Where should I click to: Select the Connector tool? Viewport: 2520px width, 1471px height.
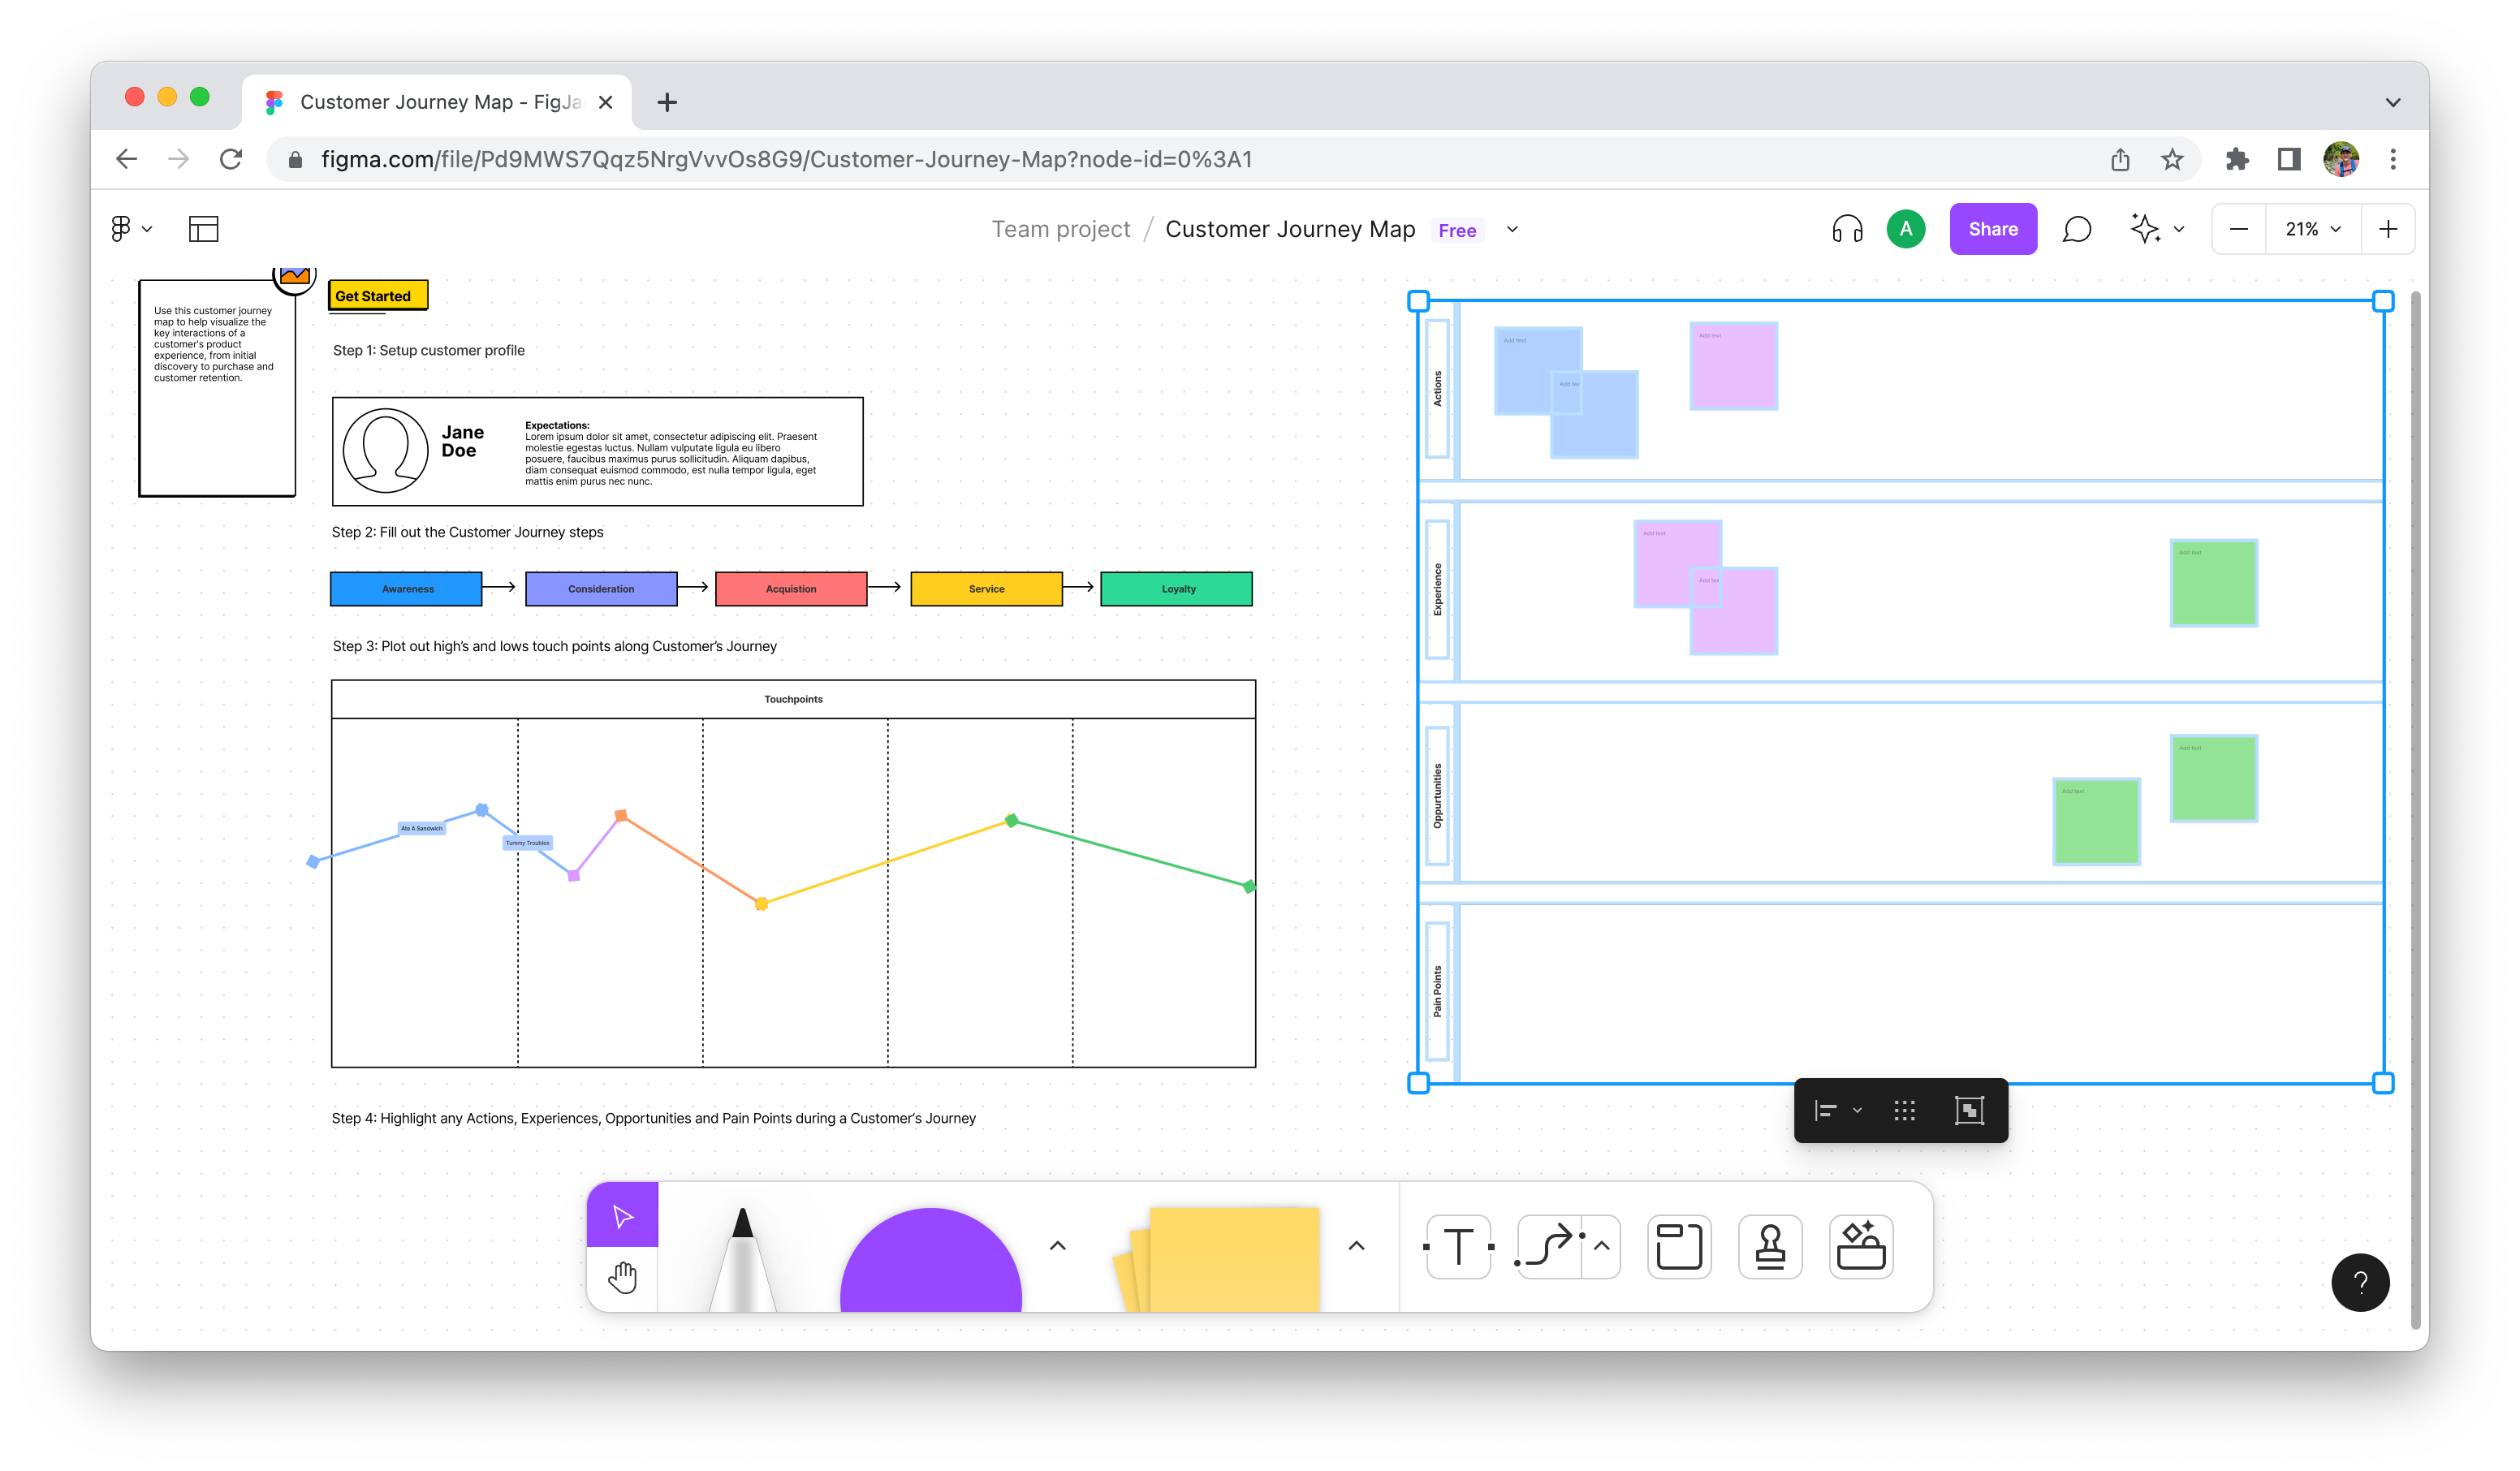pyautogui.click(x=1548, y=1247)
